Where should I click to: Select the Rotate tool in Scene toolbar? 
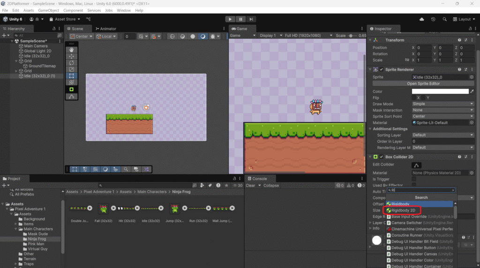point(71,63)
